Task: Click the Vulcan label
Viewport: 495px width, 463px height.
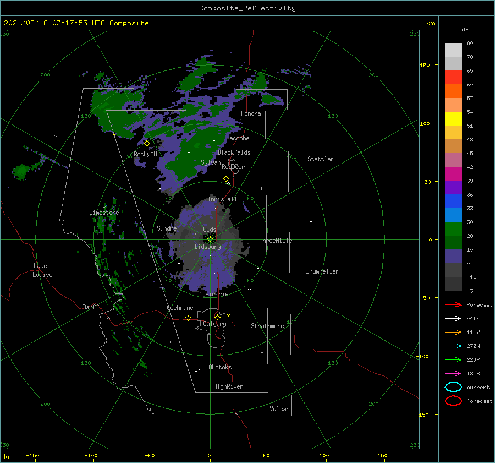Action: click(x=279, y=409)
